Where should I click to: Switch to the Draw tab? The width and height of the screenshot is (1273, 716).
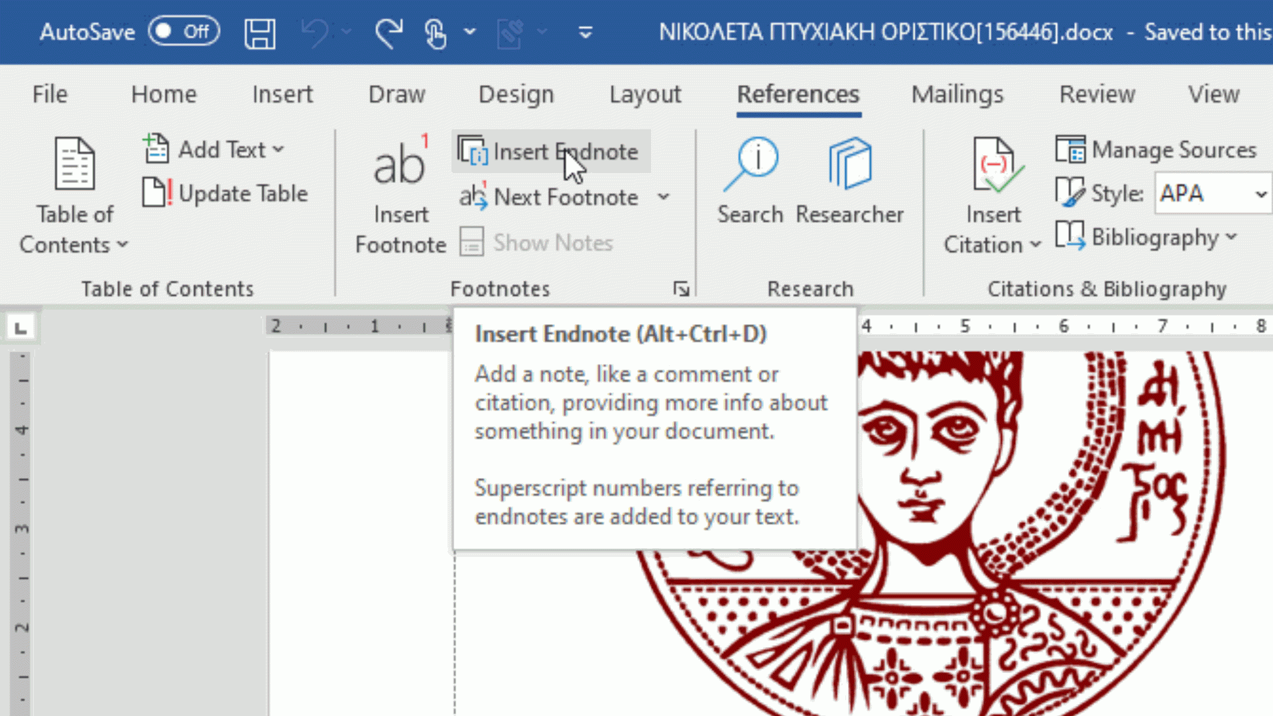pyautogui.click(x=396, y=94)
